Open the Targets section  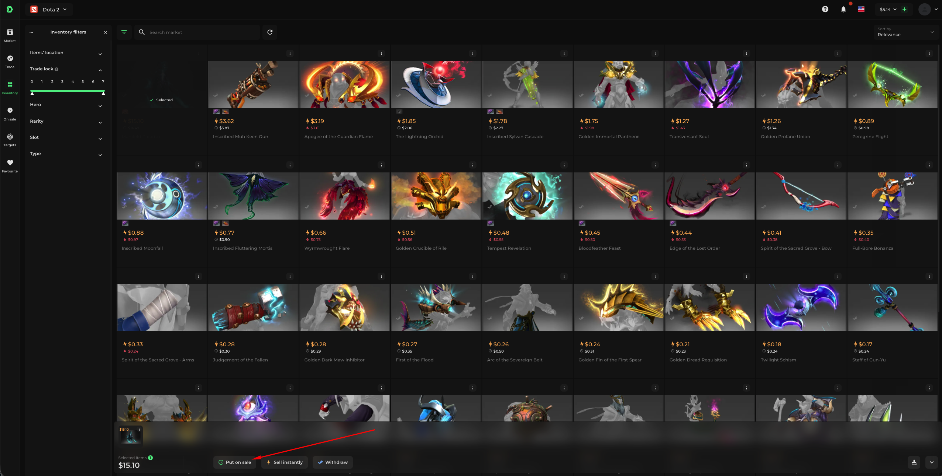(x=10, y=140)
